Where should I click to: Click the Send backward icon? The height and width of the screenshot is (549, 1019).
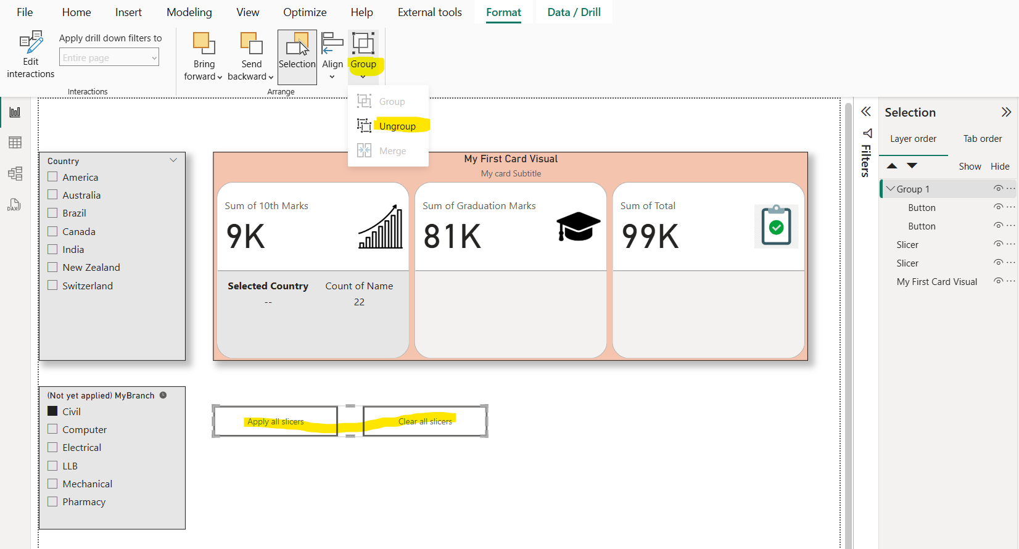[x=251, y=44]
